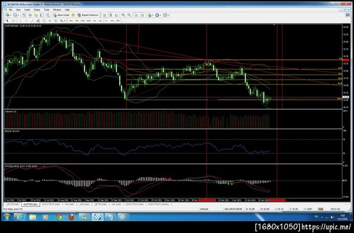Pick the Trendline drawing tool

pyautogui.click(x=32, y=21)
